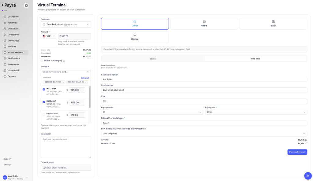
Task: Focus the Billing ZIP or postal code field
Action: (204, 123)
